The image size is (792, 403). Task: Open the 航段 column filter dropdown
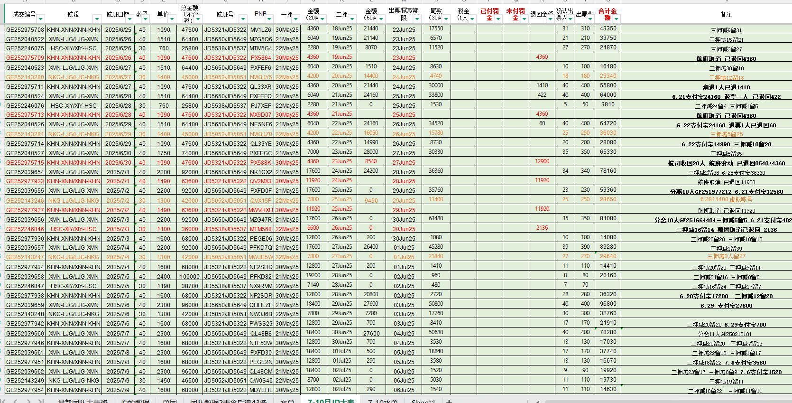click(97, 19)
